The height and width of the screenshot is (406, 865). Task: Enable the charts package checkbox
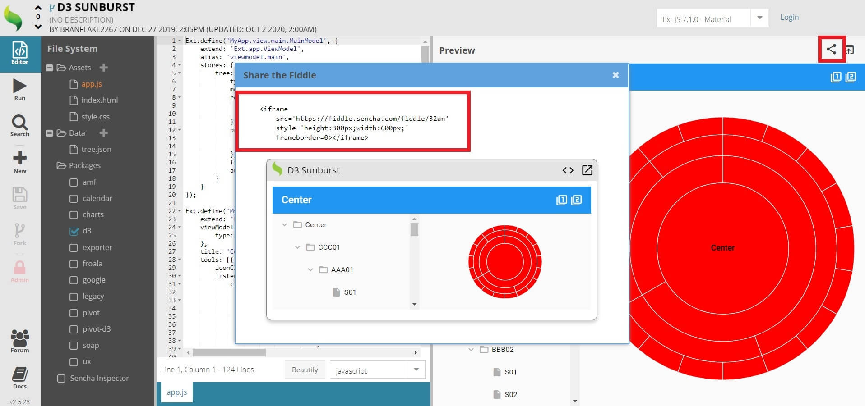coord(74,214)
